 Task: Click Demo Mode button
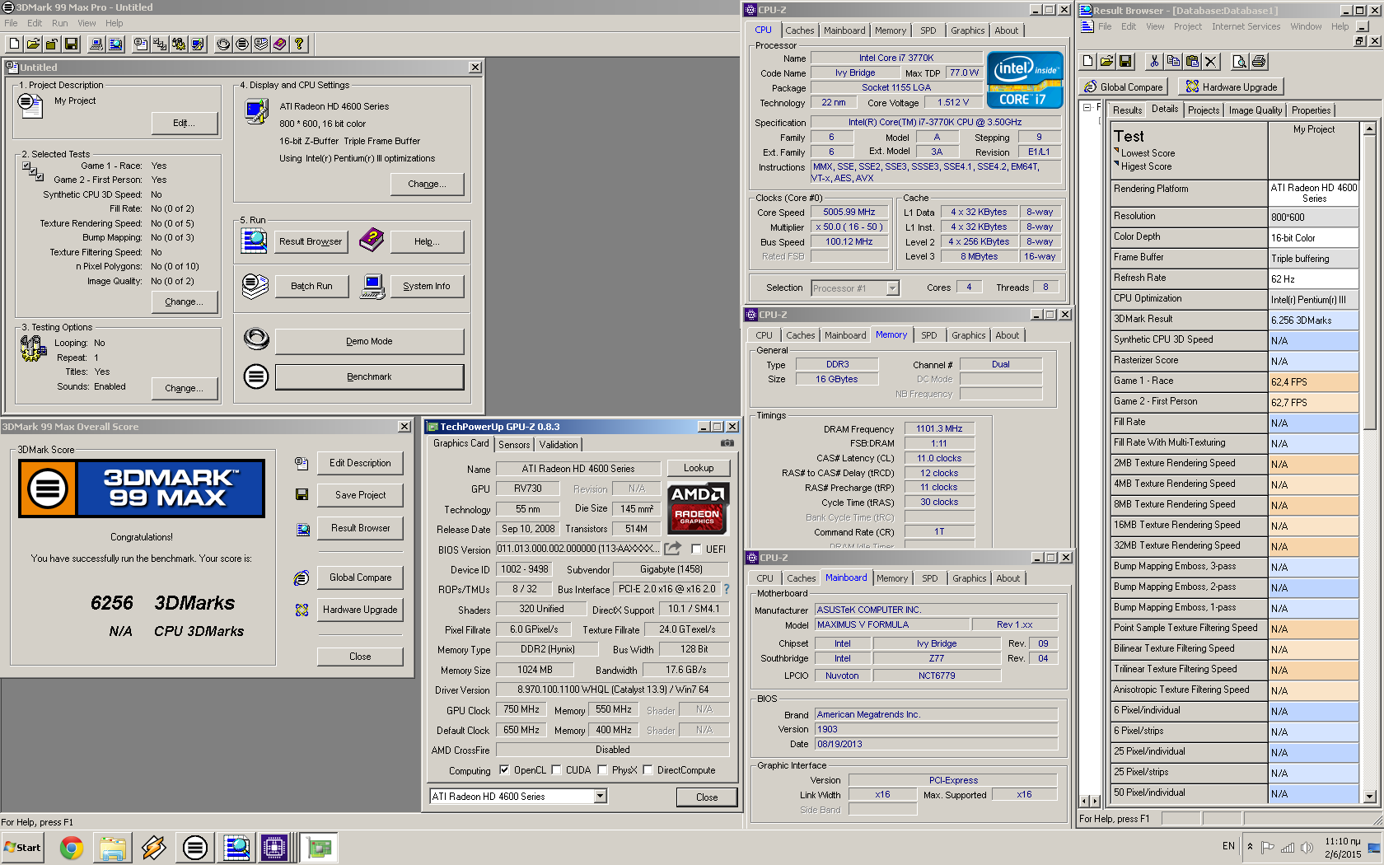click(369, 341)
